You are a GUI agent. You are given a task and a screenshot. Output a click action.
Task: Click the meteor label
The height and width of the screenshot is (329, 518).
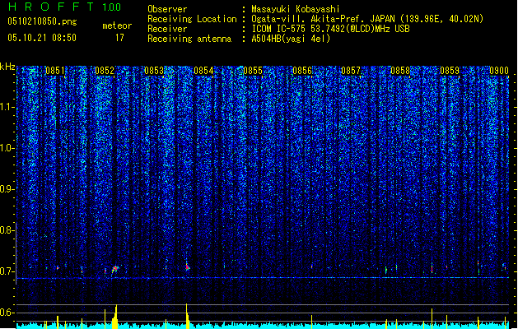point(117,25)
